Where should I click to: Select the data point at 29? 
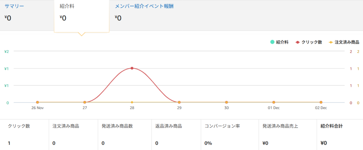point(179,102)
